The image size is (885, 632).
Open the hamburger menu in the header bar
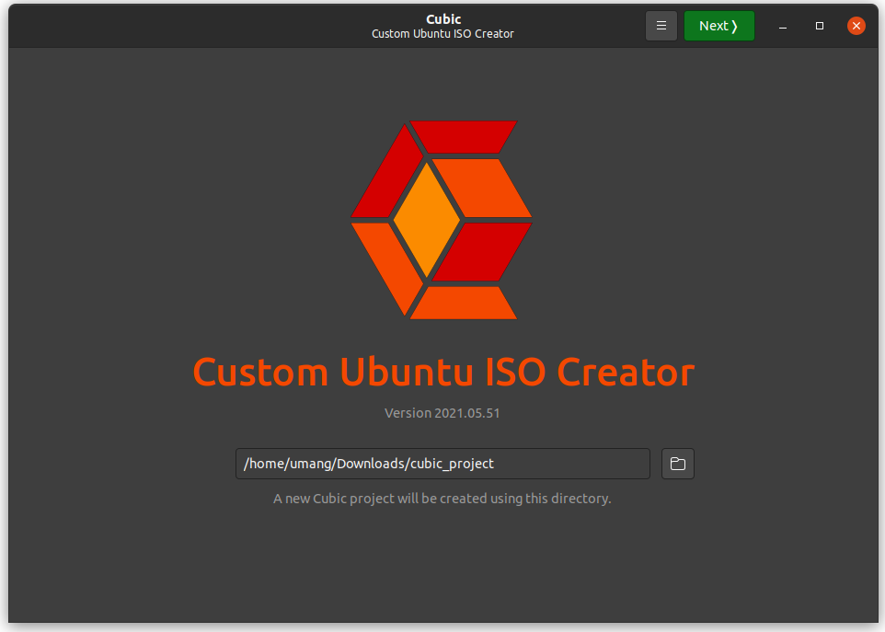[x=661, y=25]
